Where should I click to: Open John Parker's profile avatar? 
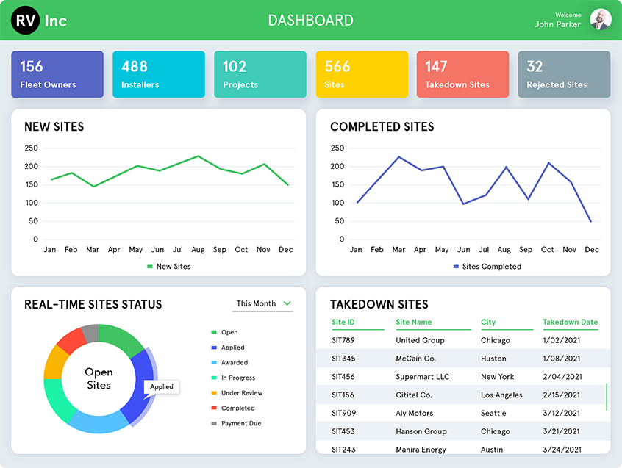coord(601,20)
